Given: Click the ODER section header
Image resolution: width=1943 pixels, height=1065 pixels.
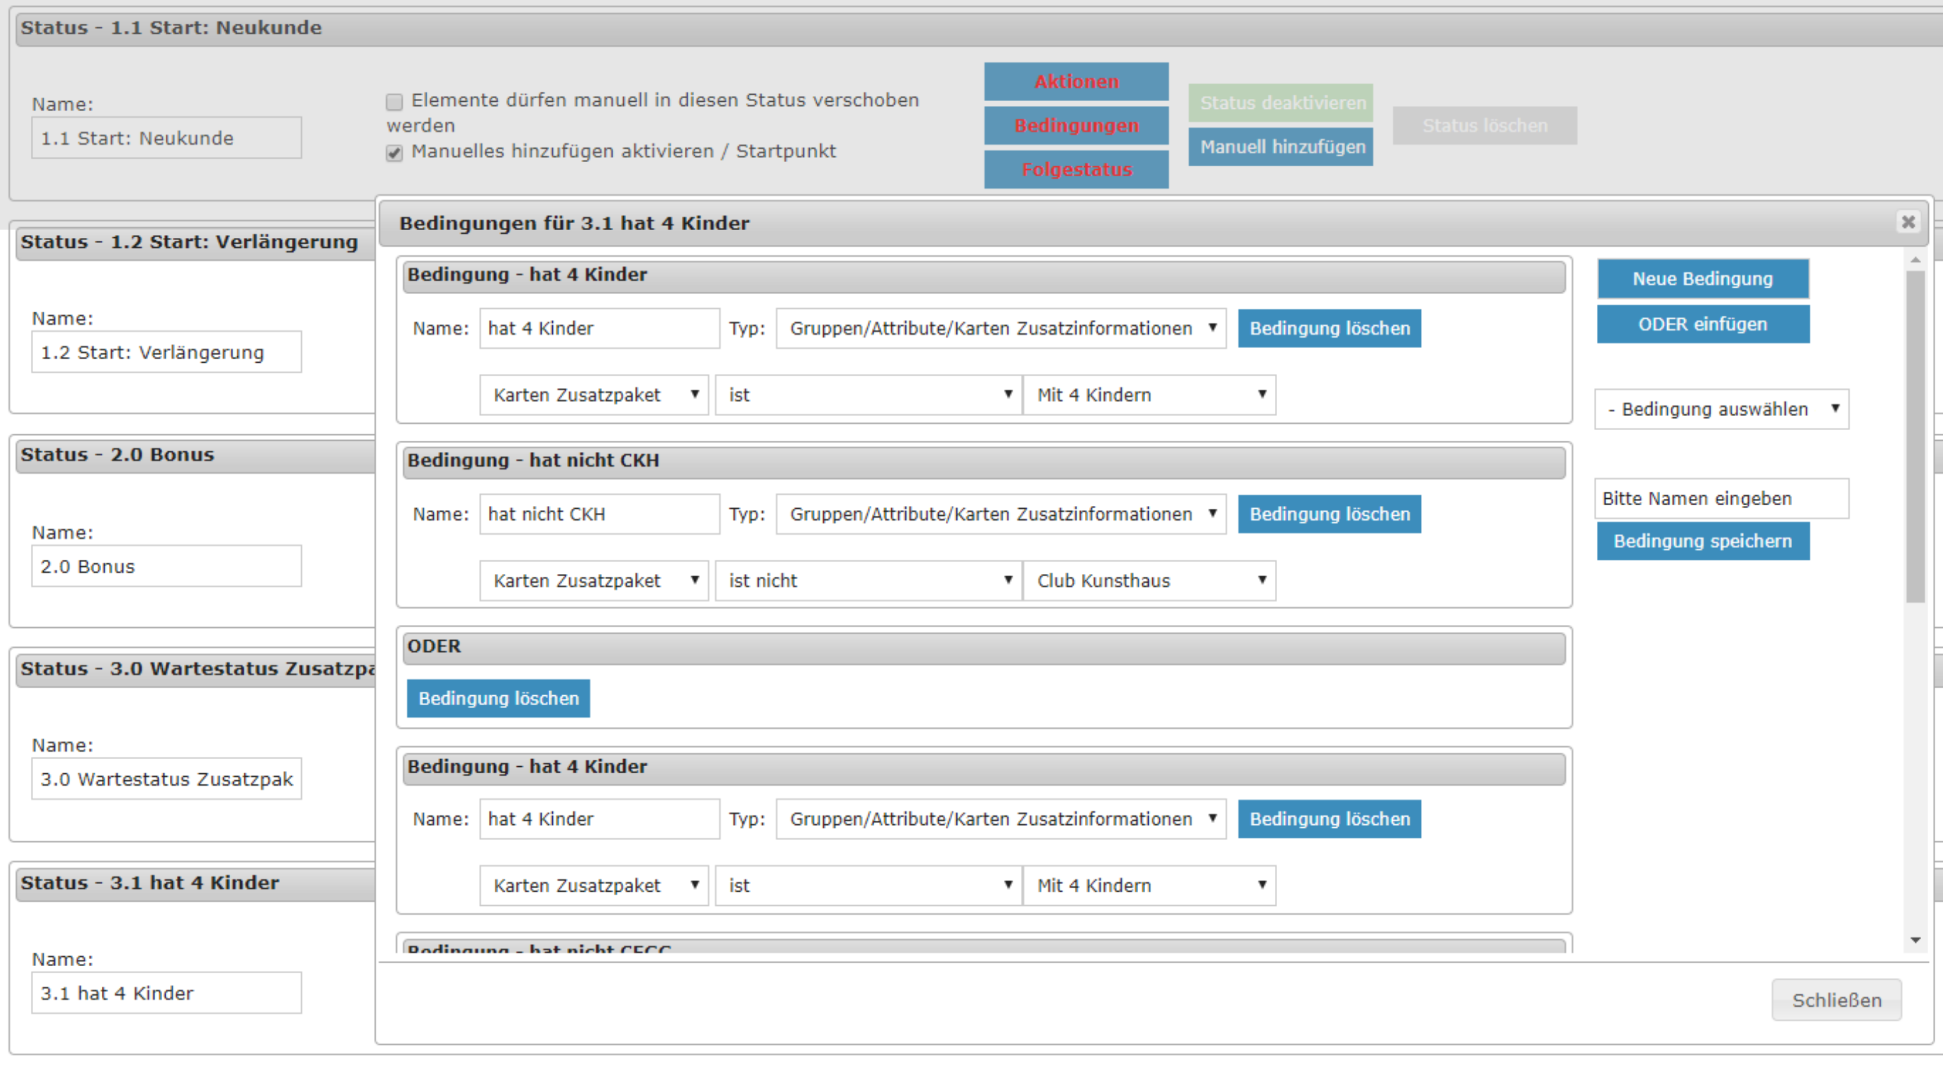Looking at the screenshot, I should point(984,647).
